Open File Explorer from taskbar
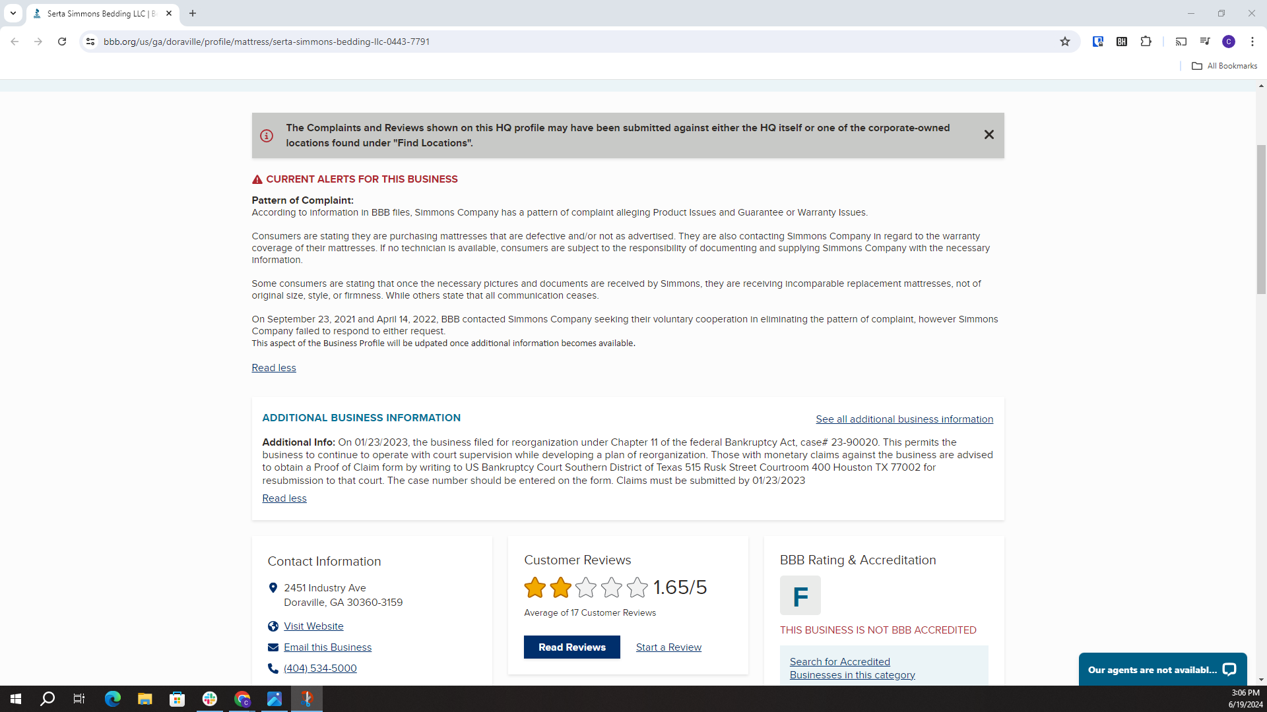Image resolution: width=1267 pixels, height=712 pixels. [145, 699]
